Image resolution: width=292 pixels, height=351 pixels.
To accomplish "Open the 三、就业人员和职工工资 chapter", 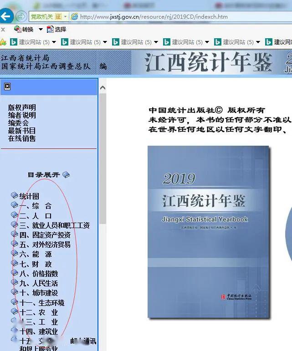I will pyautogui.click(x=55, y=225).
